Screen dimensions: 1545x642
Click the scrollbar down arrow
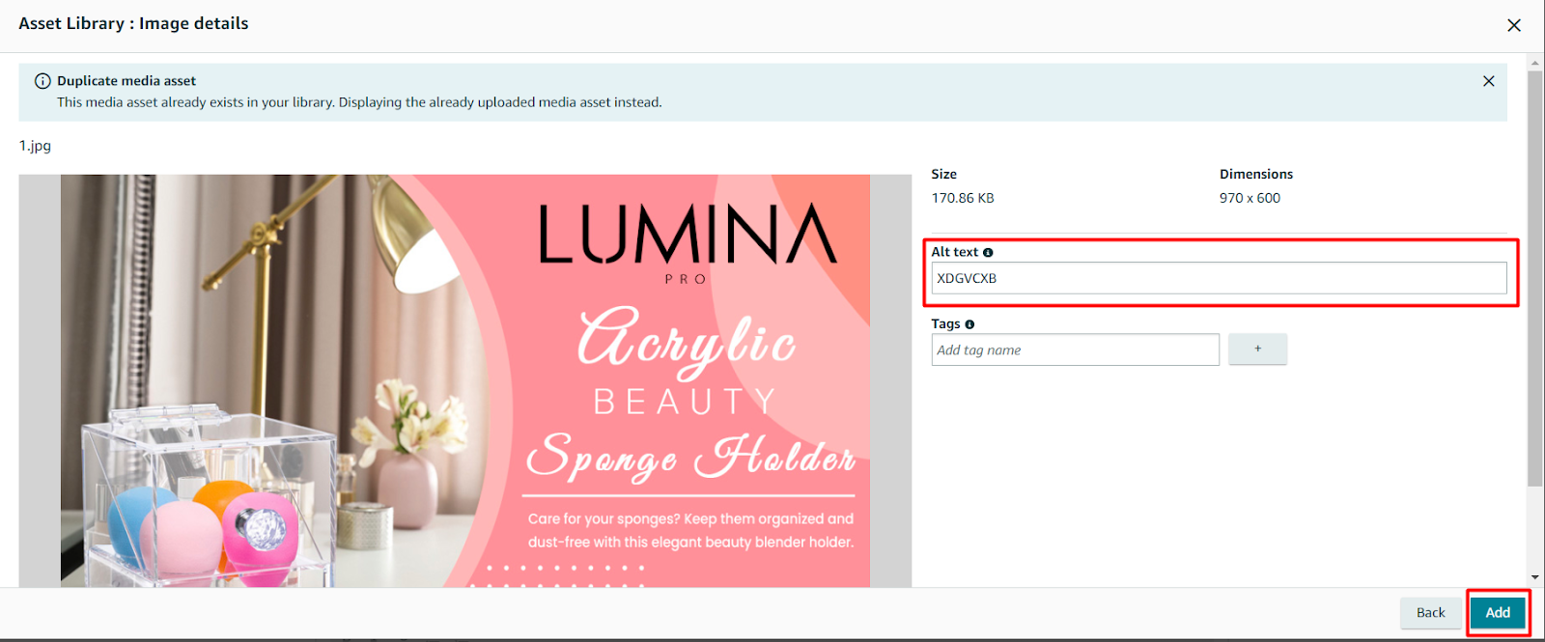click(x=1535, y=577)
